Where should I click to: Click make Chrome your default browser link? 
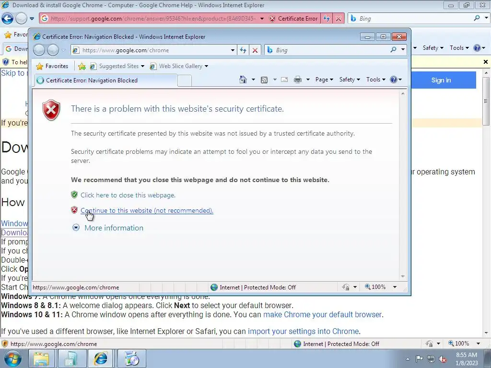[x=322, y=314]
